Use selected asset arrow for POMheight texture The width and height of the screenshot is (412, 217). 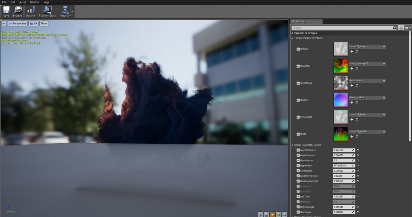[x=352, y=119]
